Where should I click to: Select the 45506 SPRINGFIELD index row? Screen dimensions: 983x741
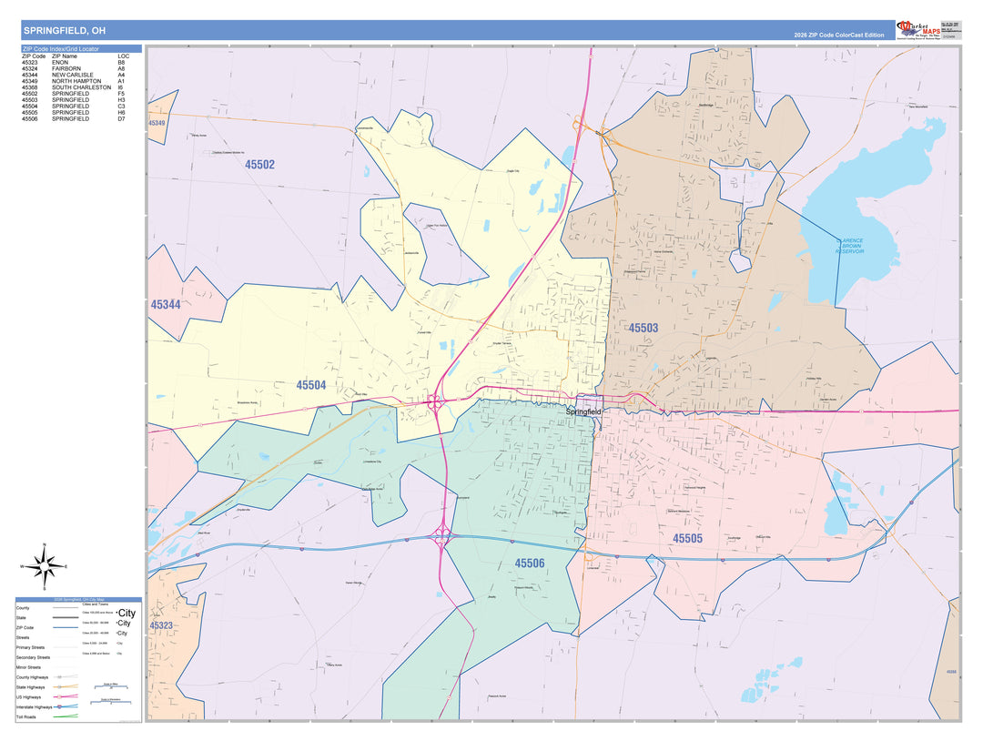(76, 119)
